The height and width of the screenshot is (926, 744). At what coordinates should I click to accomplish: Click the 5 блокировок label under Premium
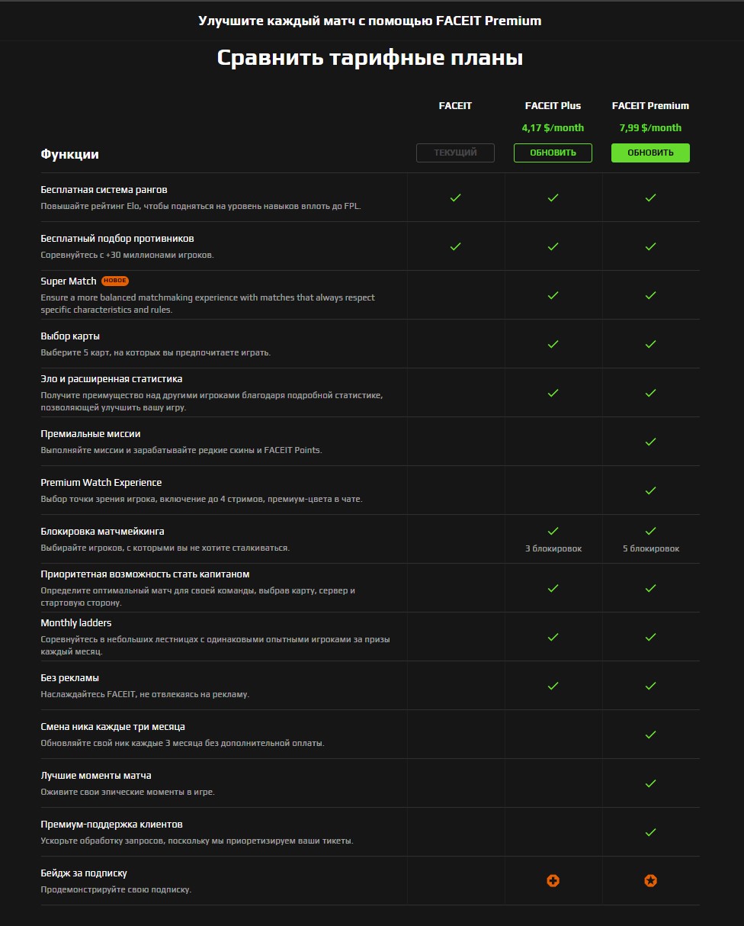[x=650, y=548]
